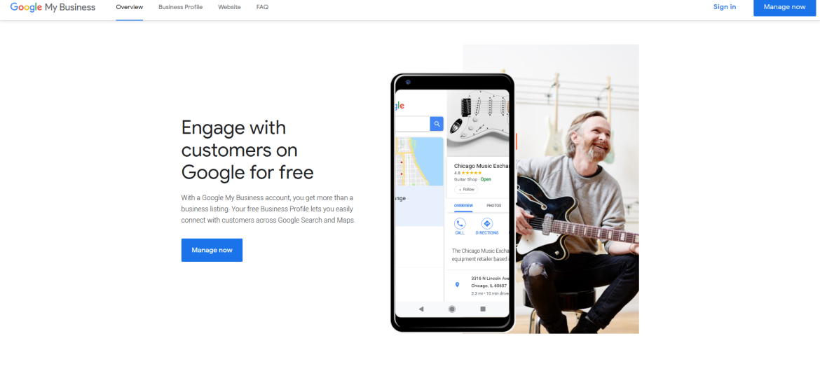Viewport: 820px width, 378px height.
Task: Tap the phone's back triangle navigation icon
Action: tap(421, 309)
